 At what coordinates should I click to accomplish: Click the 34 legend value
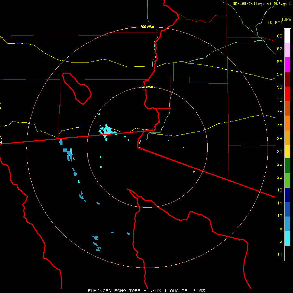[x=280, y=138]
